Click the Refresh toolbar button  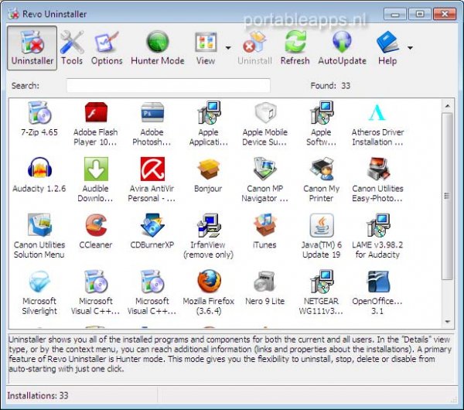click(x=295, y=47)
